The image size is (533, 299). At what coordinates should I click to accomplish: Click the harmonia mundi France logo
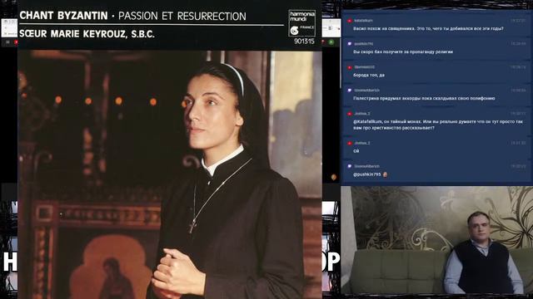(x=301, y=23)
